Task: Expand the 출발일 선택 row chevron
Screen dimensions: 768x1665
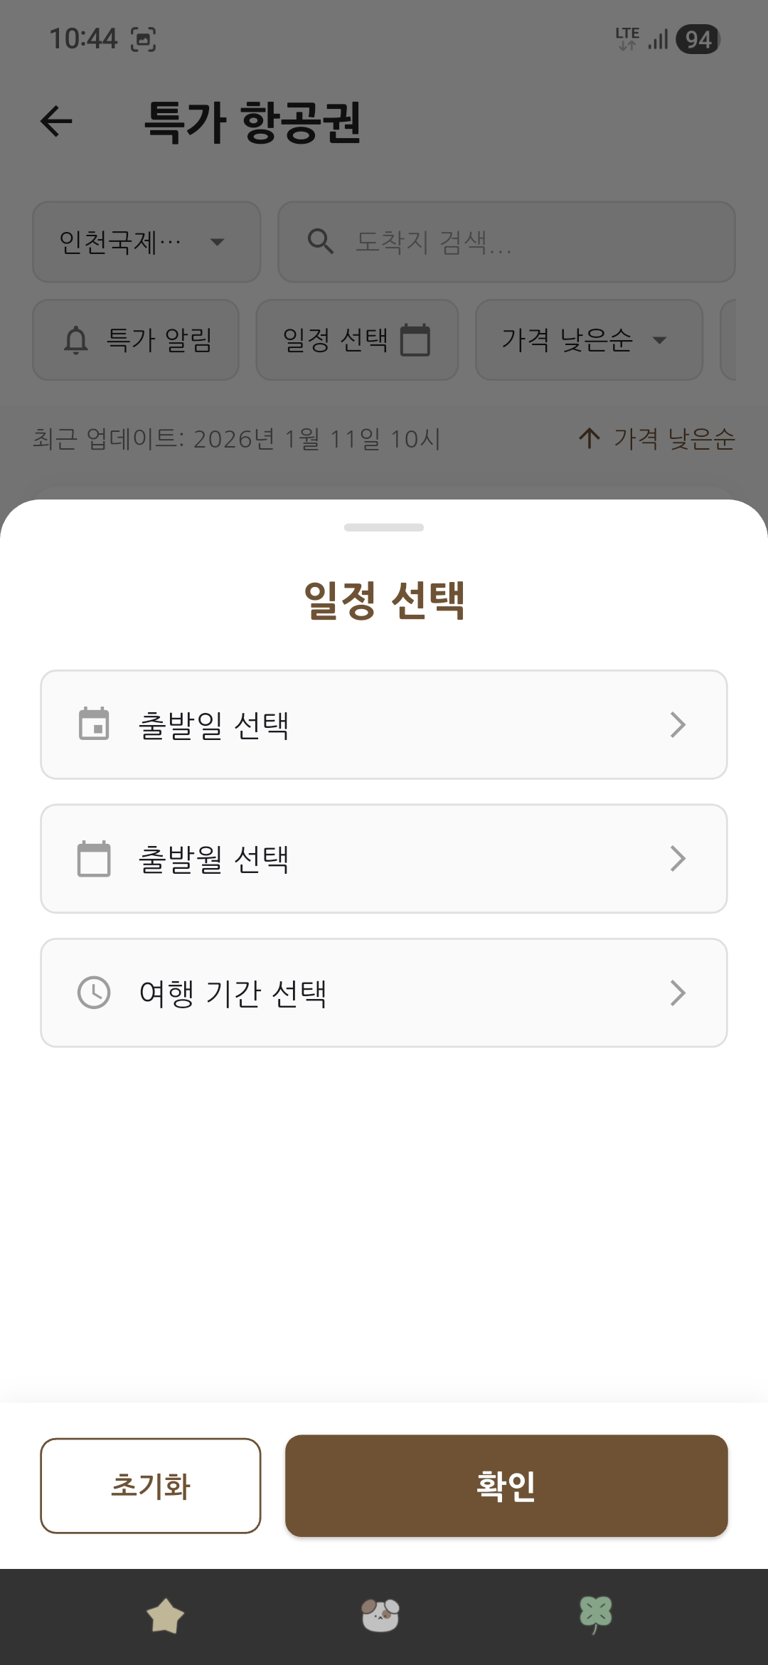Action: (x=678, y=724)
